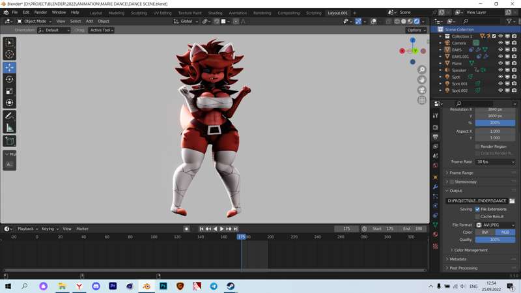Open the Output properties tab icon
Viewport: 521px width, 293px height.
point(435,137)
